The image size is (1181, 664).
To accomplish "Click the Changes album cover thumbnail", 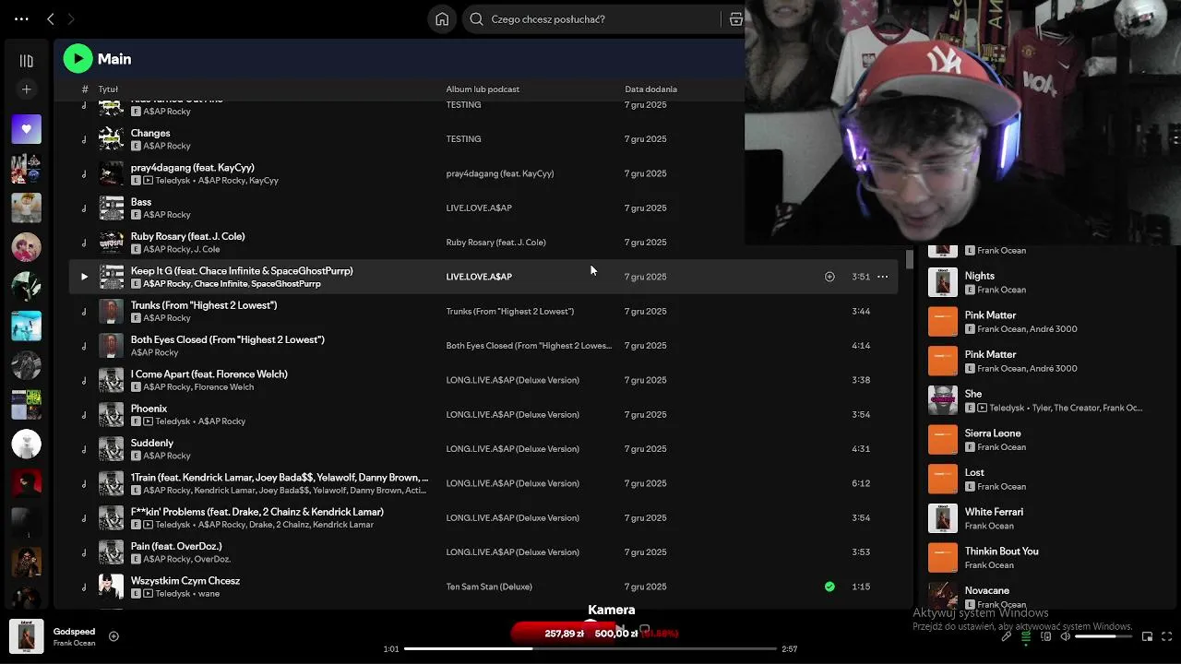I will 111,139.
